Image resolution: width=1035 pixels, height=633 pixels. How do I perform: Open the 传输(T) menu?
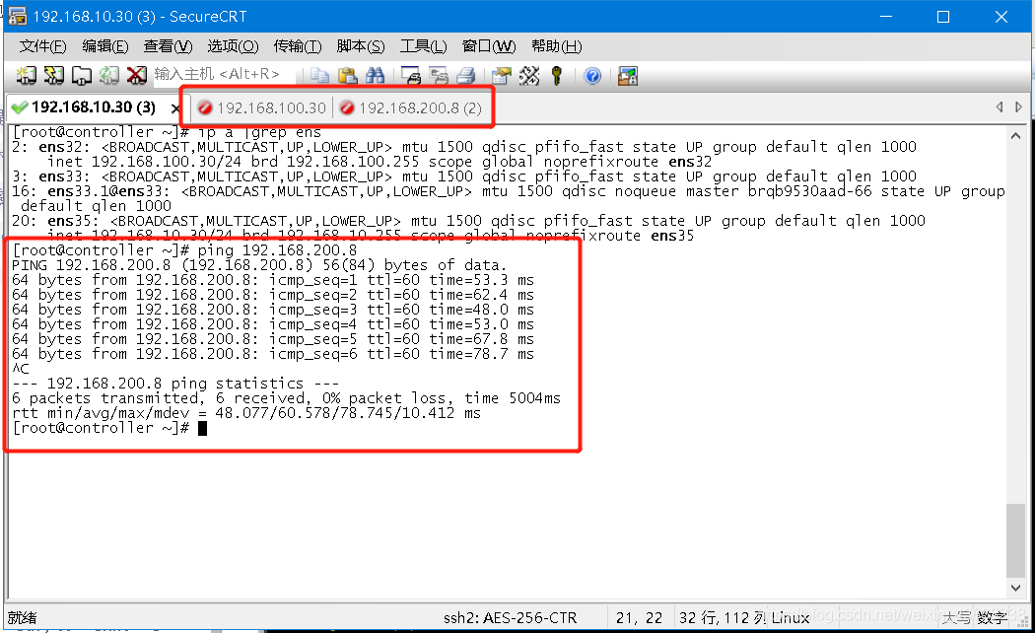(298, 46)
